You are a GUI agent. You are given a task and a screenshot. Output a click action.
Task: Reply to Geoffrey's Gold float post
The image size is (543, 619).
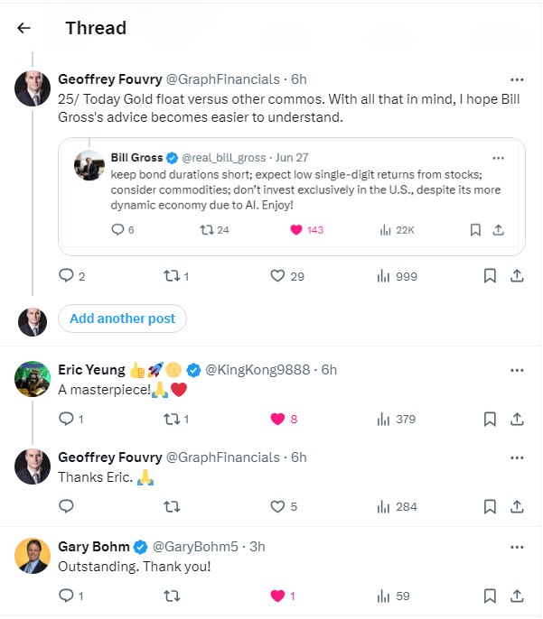coord(66,276)
